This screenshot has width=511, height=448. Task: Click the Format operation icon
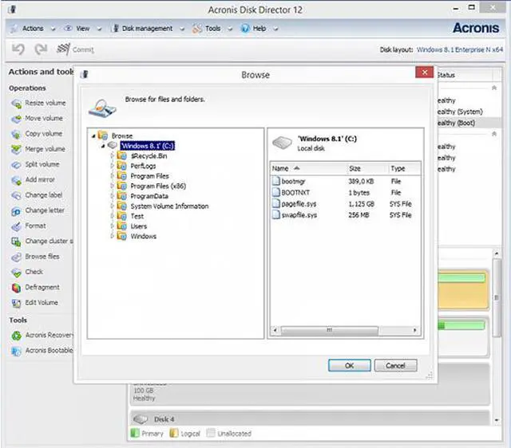click(x=16, y=226)
